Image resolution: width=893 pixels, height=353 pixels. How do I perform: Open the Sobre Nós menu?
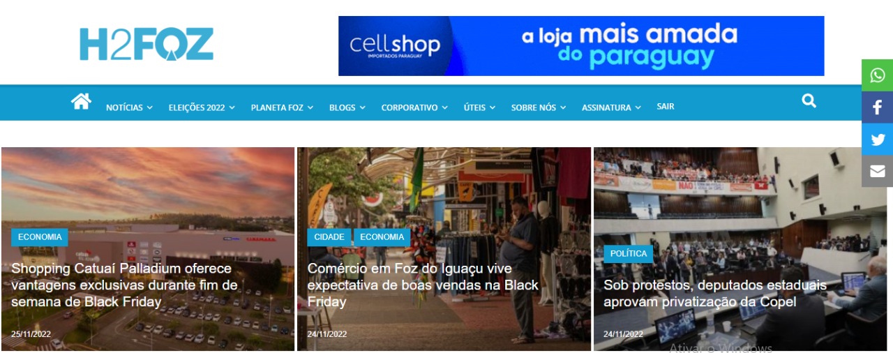539,107
